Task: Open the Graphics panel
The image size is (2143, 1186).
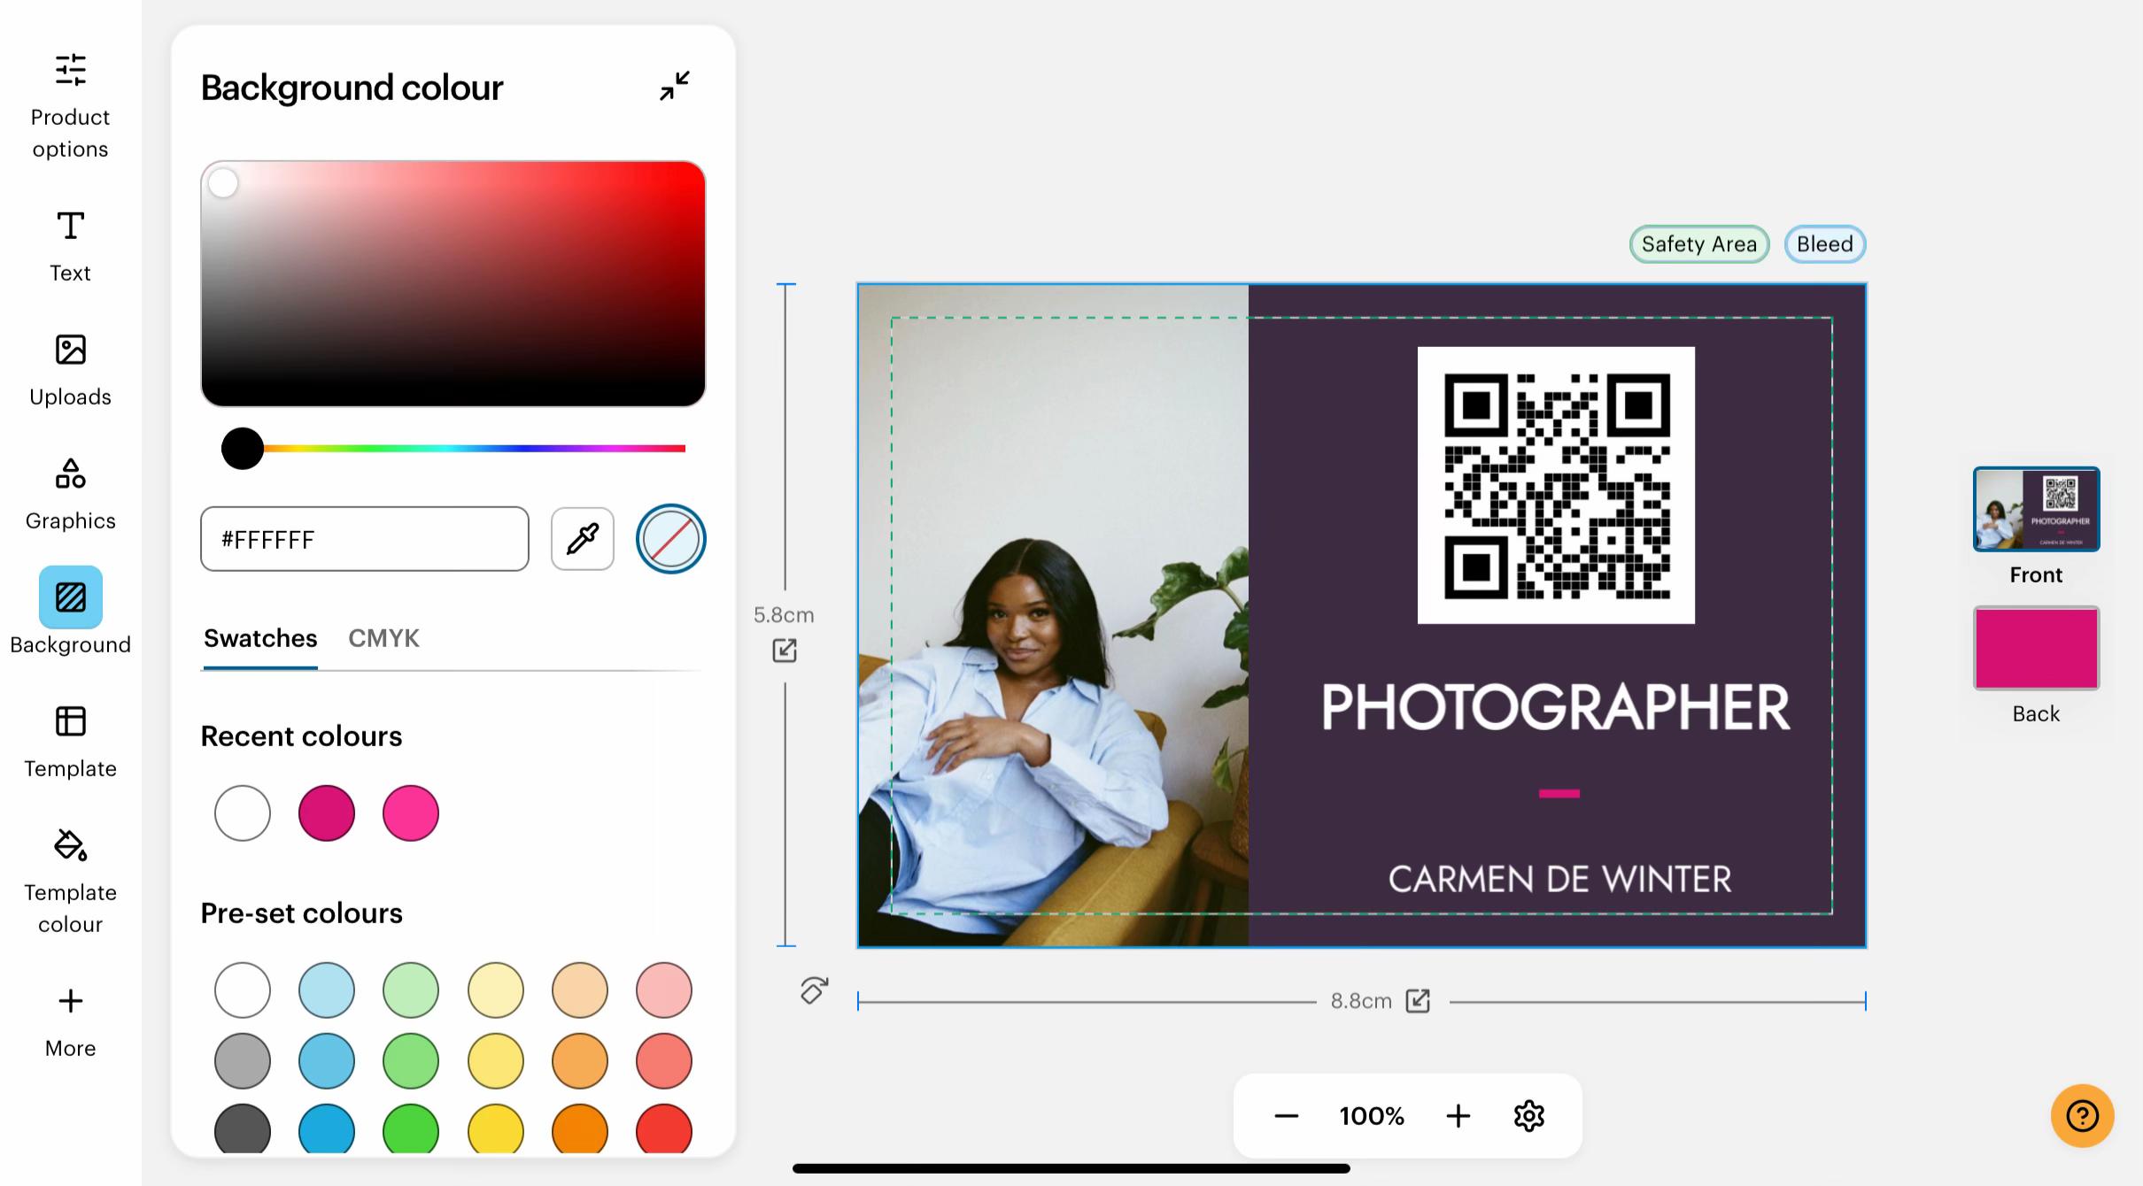Action: click(x=70, y=495)
